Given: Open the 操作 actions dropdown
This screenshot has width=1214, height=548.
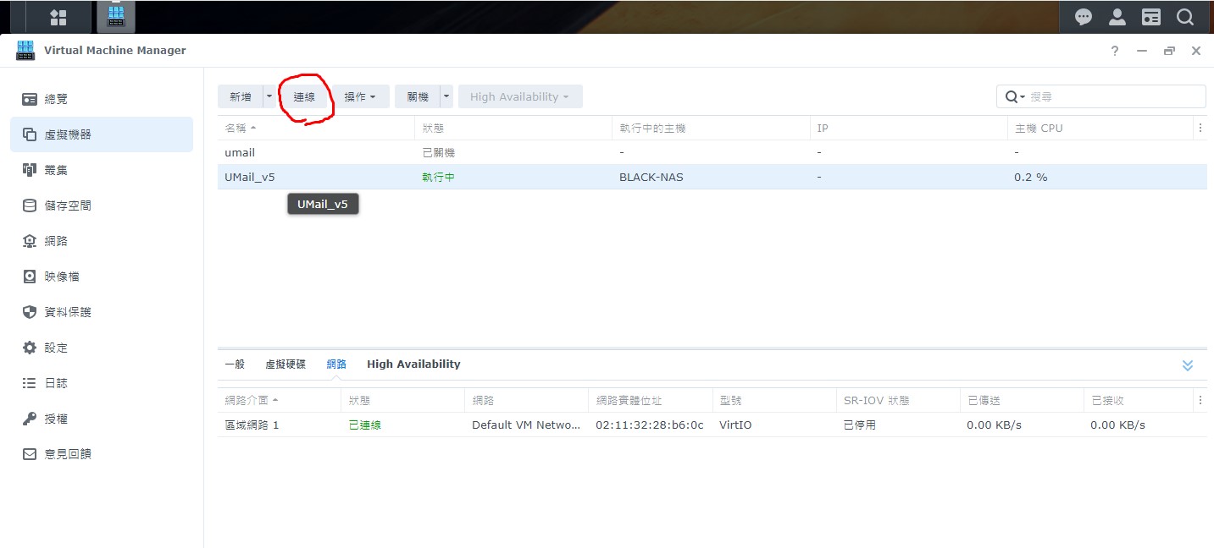Looking at the screenshot, I should (x=360, y=96).
